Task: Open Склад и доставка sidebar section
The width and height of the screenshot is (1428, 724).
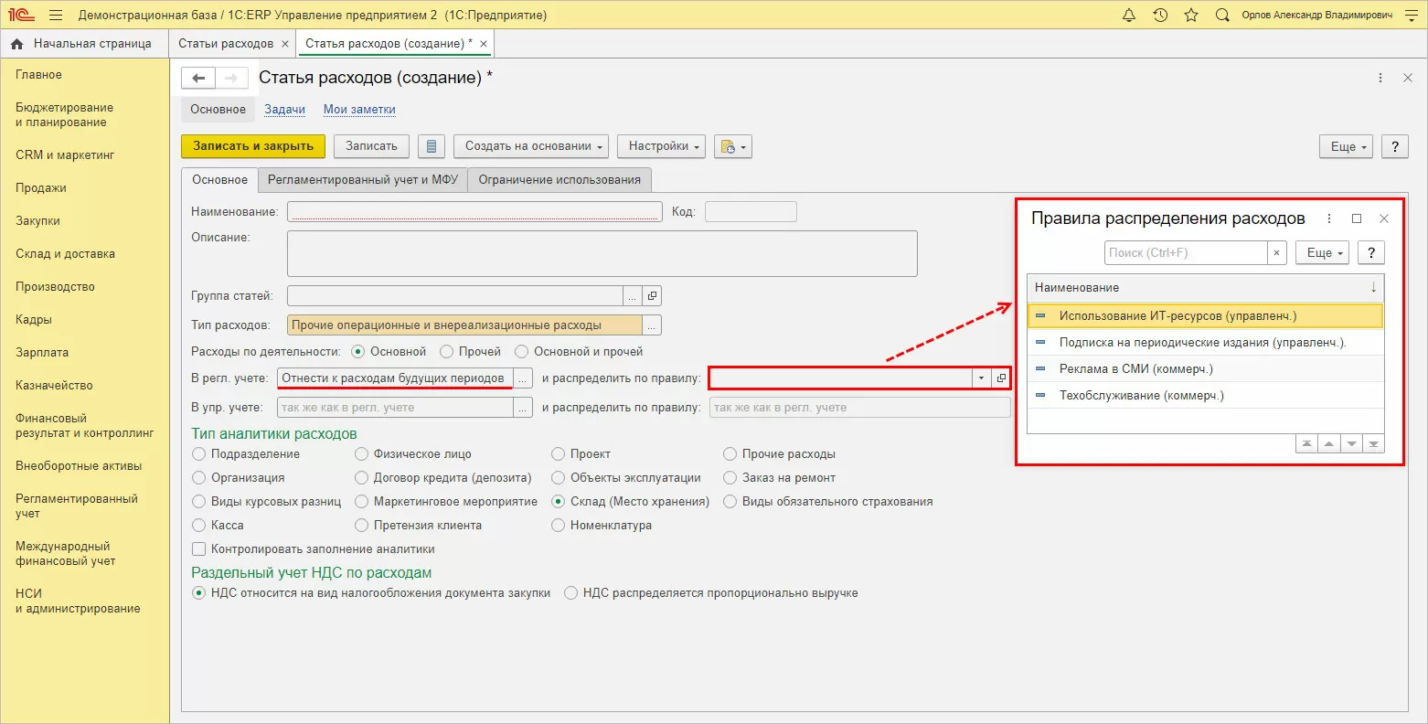Action: pyautogui.click(x=65, y=254)
